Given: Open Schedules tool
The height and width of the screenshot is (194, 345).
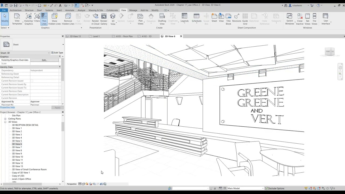Looking at the screenshot, I should click(196, 18).
